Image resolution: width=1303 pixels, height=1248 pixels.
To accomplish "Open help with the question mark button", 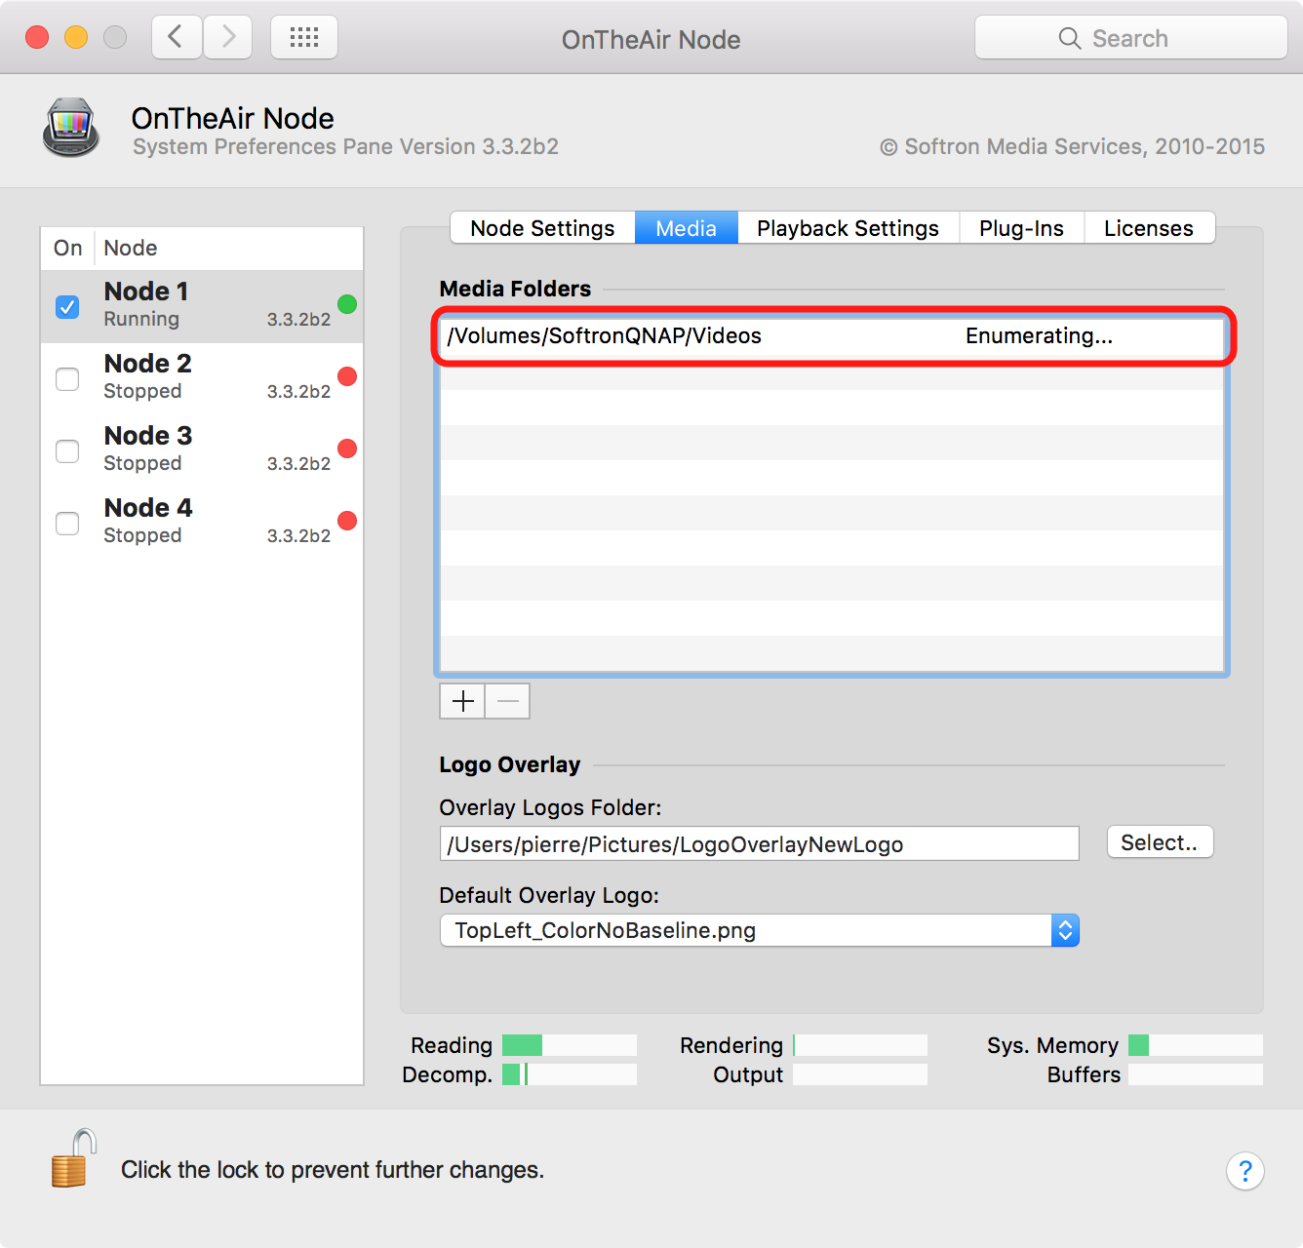I will (x=1245, y=1171).
